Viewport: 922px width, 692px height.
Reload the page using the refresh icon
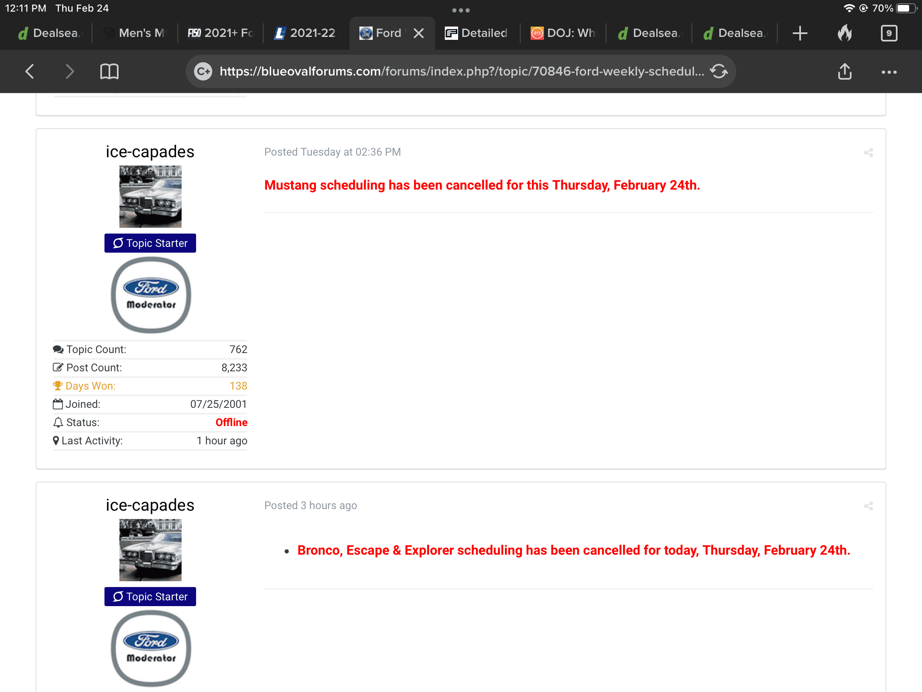pyautogui.click(x=718, y=71)
